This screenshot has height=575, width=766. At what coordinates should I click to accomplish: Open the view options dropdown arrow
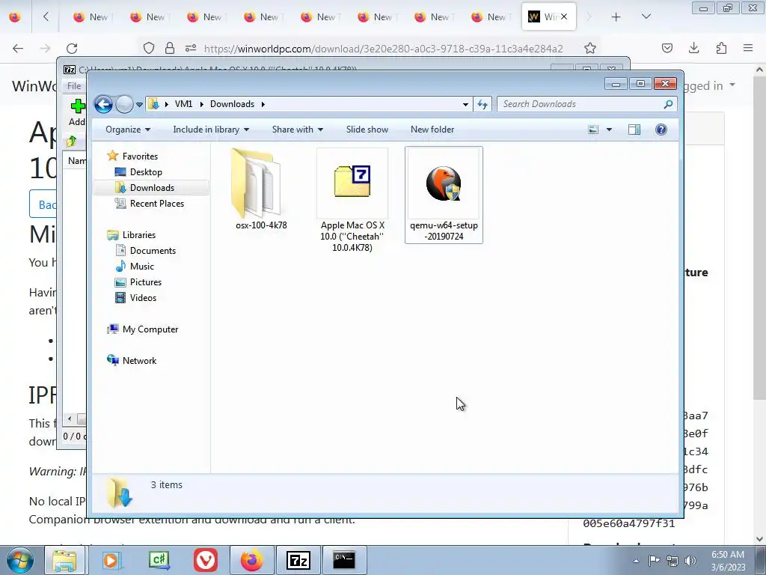pos(609,130)
